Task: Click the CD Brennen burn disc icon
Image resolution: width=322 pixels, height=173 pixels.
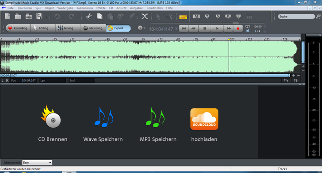Action: click(x=51, y=117)
